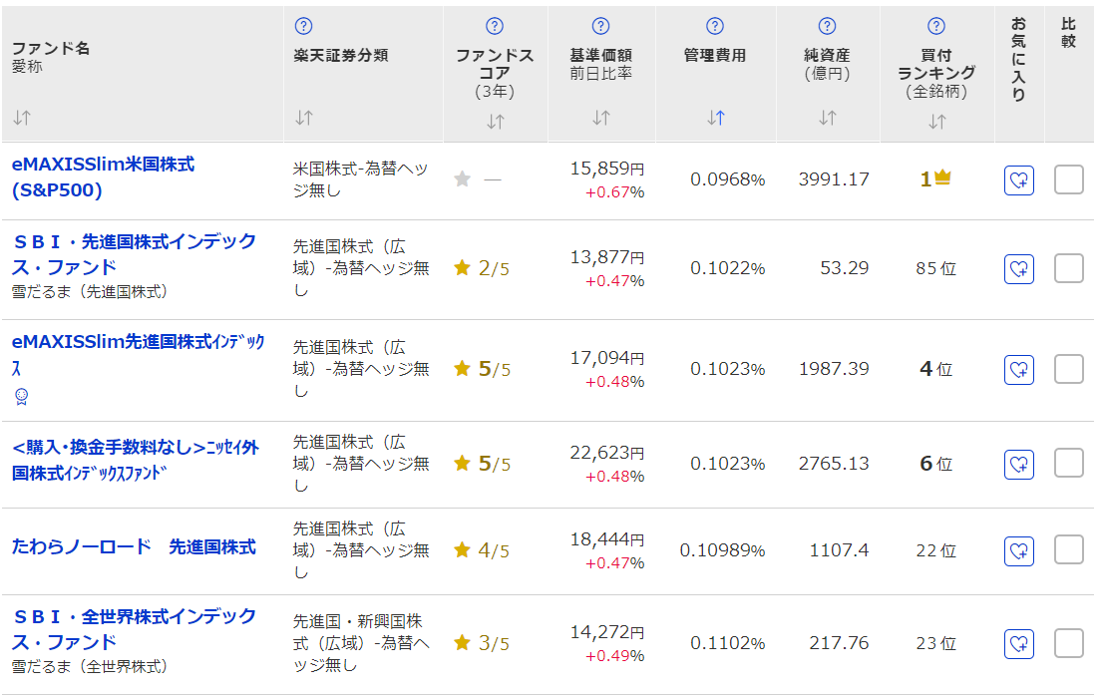
Task: Open eMAXISSlim米国株式(S&P500) fund link
Action: (104, 177)
